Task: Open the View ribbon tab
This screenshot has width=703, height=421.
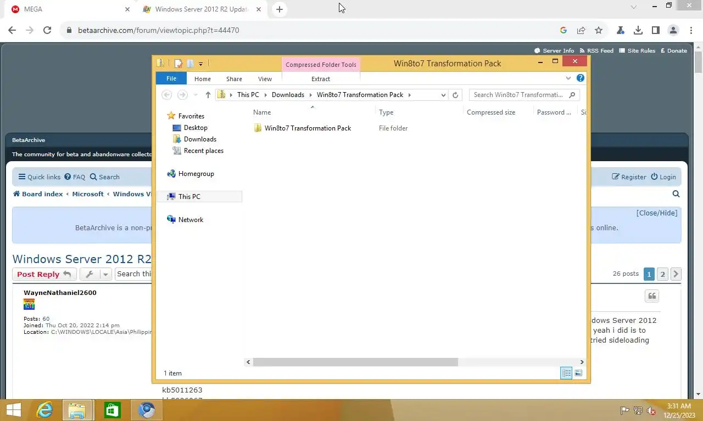Action: (x=265, y=79)
